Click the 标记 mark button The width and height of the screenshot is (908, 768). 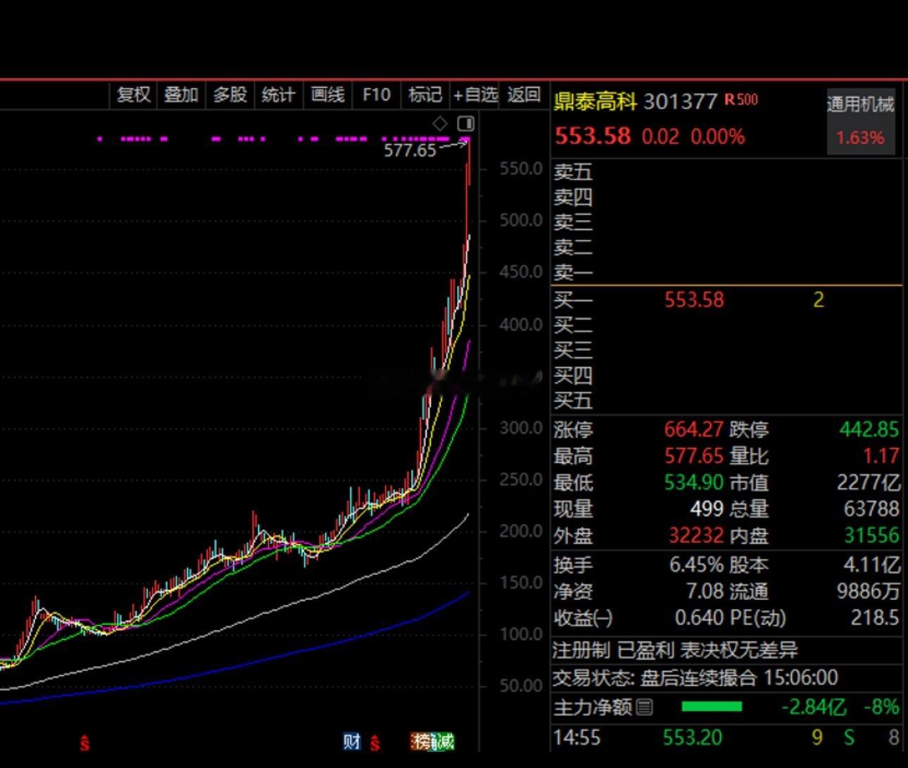click(424, 94)
